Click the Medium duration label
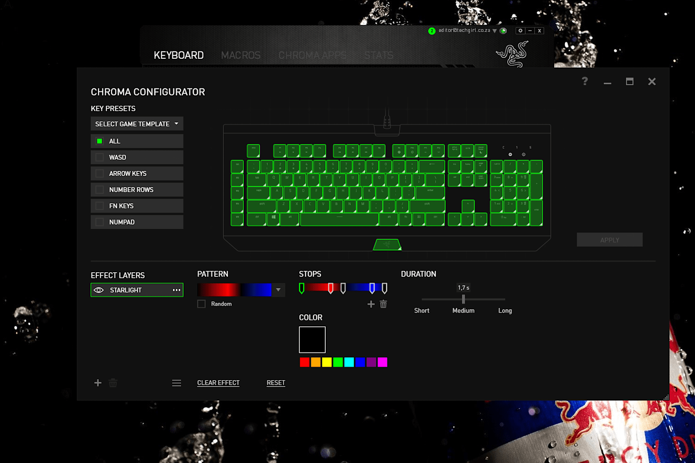This screenshot has width=695, height=463. (463, 311)
